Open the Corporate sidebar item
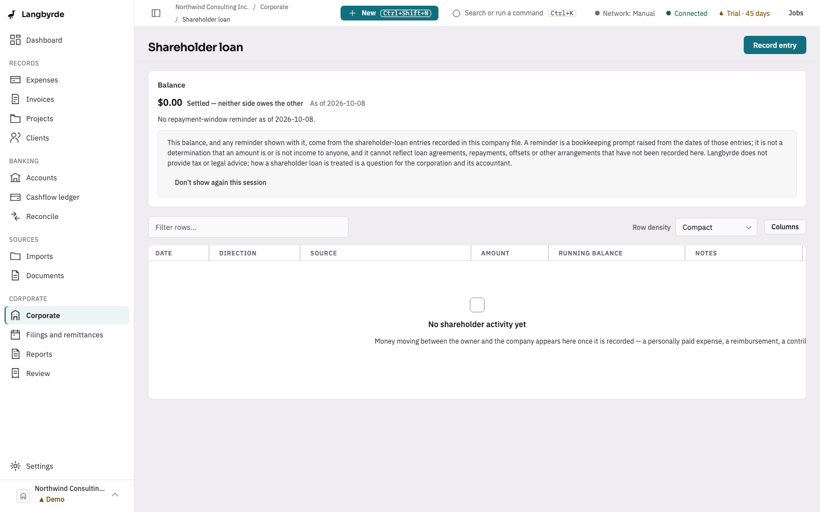 pos(67,315)
